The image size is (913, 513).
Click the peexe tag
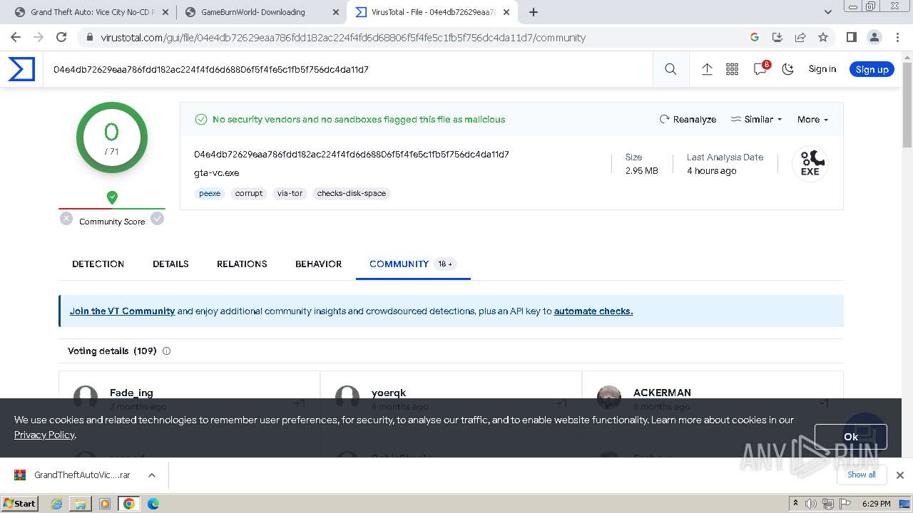210,193
